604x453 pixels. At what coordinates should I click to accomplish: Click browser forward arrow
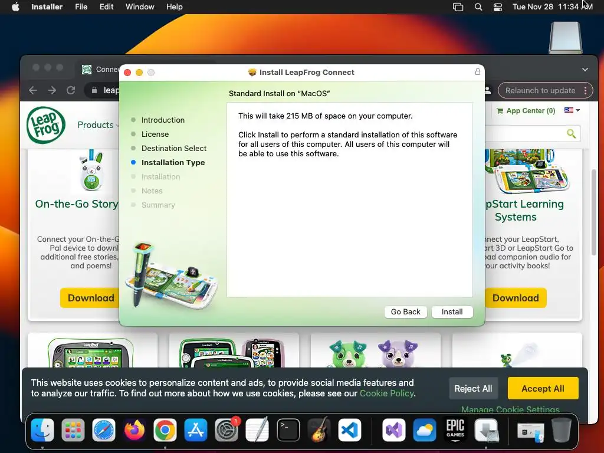point(52,90)
